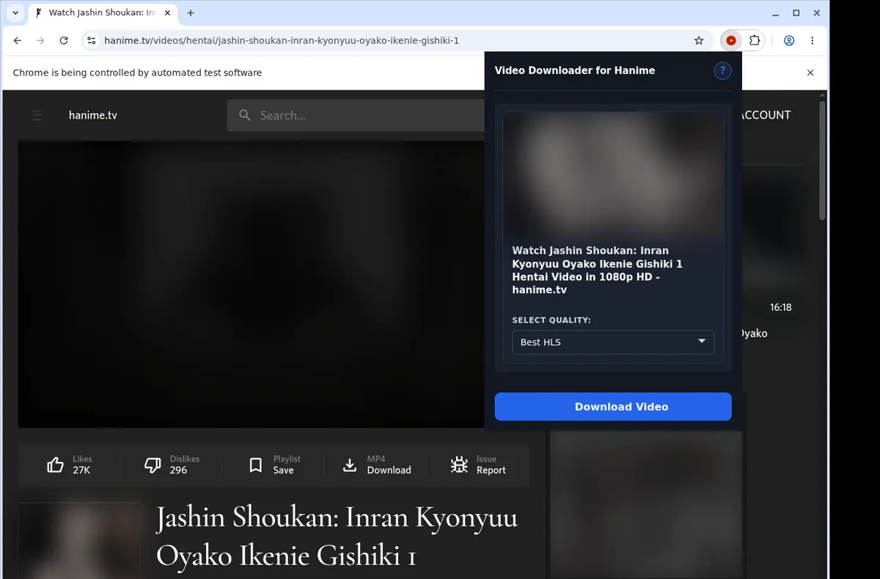Click the Jashin Shoukan page title heading
880x579 pixels.
point(337,536)
